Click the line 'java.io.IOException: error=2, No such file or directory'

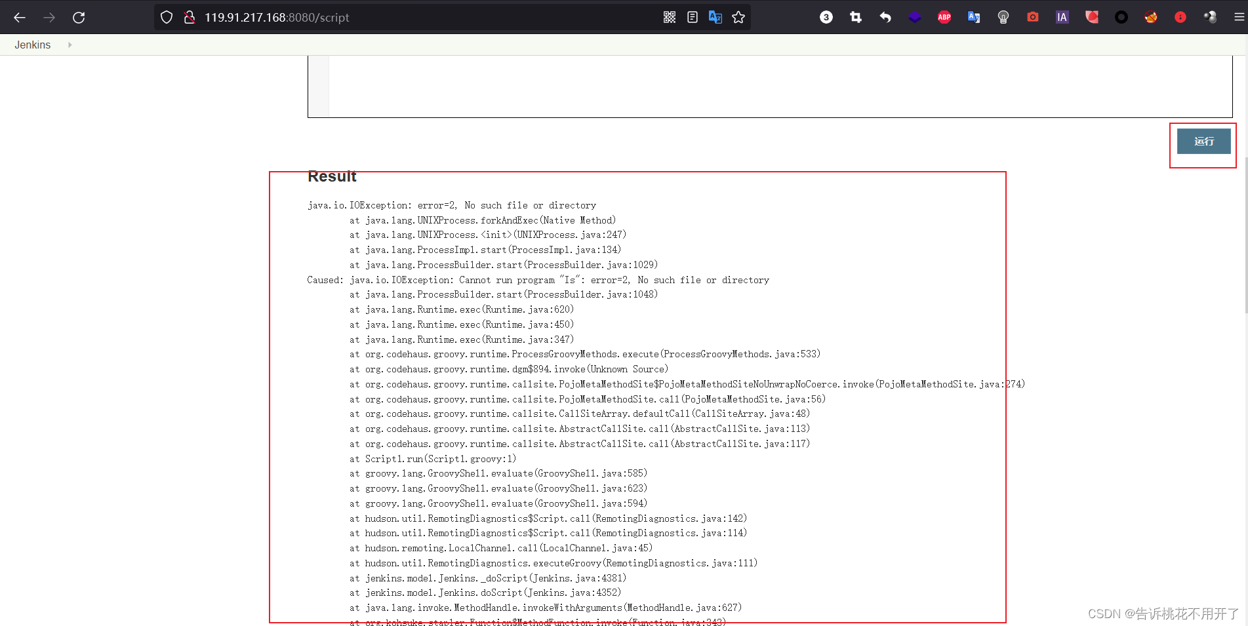[x=452, y=205]
